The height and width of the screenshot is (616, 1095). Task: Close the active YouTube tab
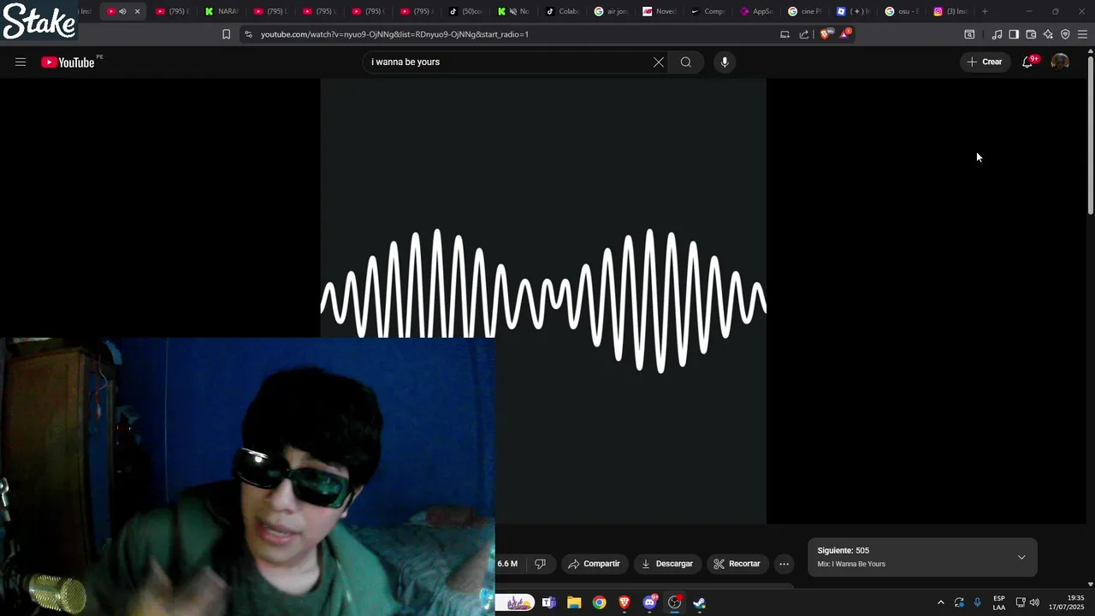coord(137,11)
